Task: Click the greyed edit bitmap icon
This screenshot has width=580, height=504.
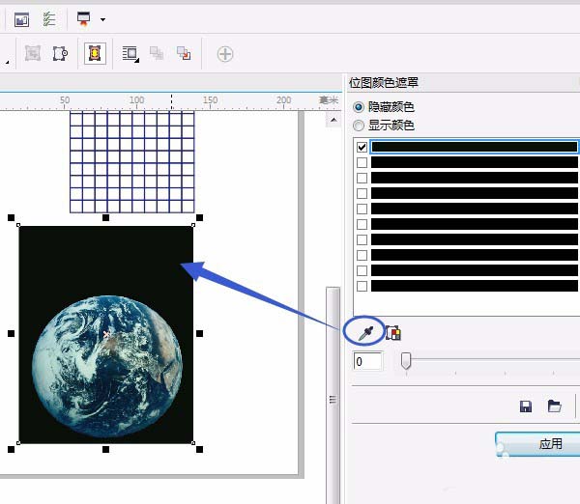Action: 33,53
